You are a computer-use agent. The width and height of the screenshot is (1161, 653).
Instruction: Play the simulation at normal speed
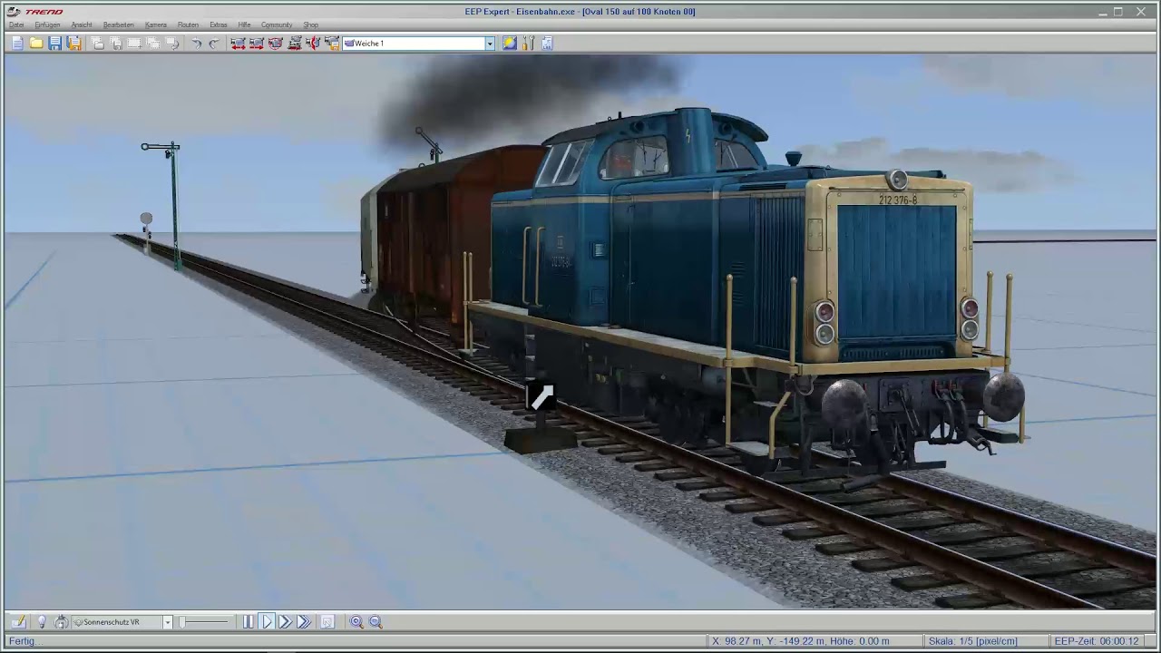[267, 621]
